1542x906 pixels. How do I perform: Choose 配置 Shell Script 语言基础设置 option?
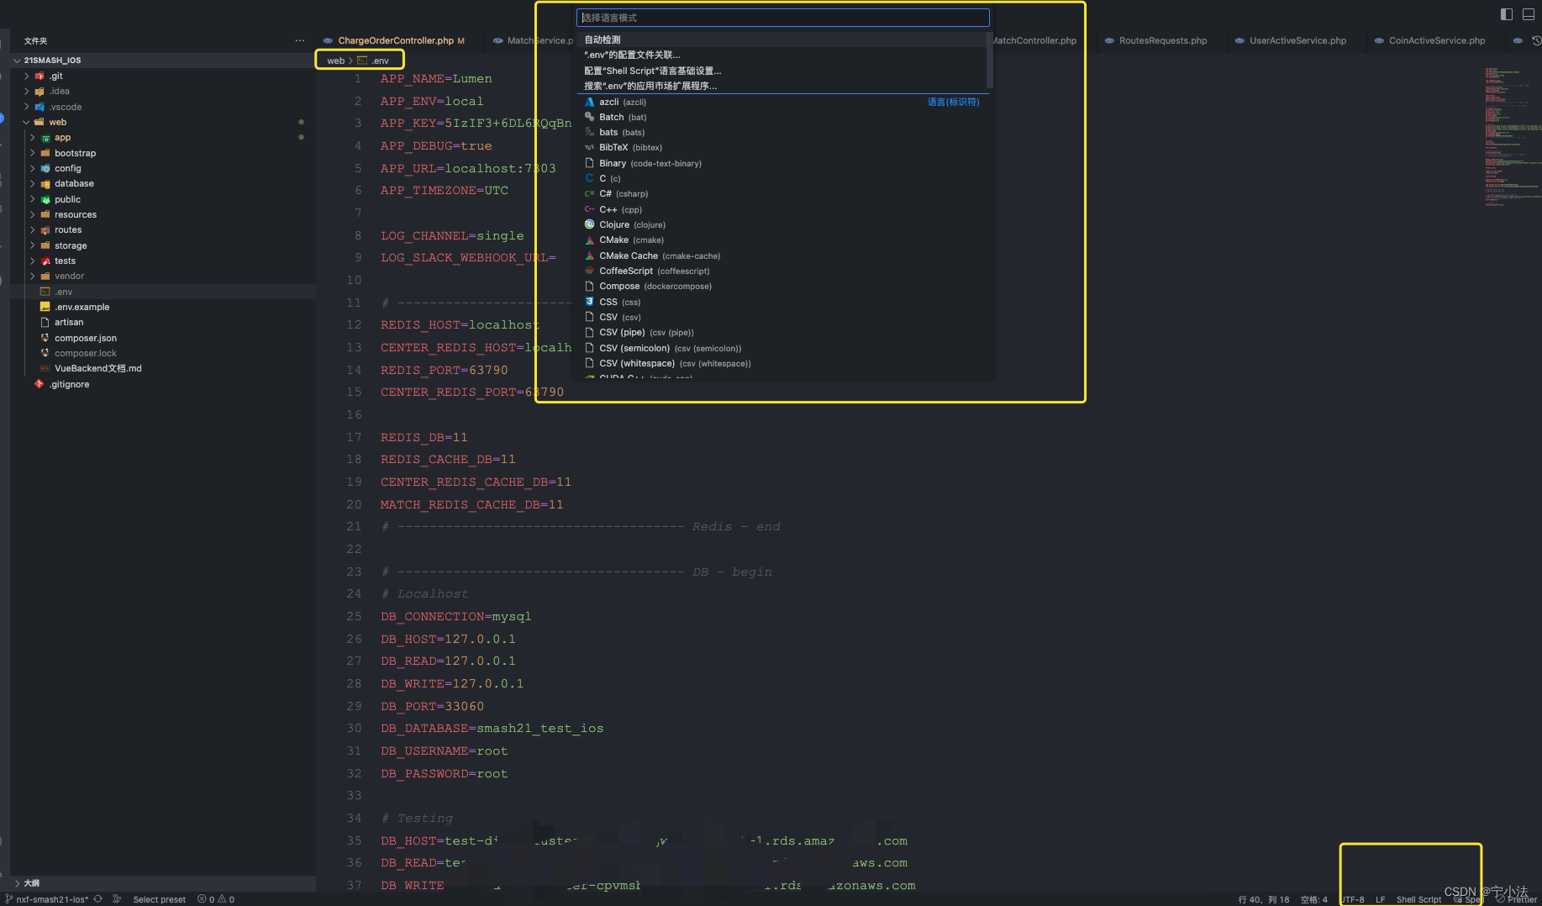(782, 71)
